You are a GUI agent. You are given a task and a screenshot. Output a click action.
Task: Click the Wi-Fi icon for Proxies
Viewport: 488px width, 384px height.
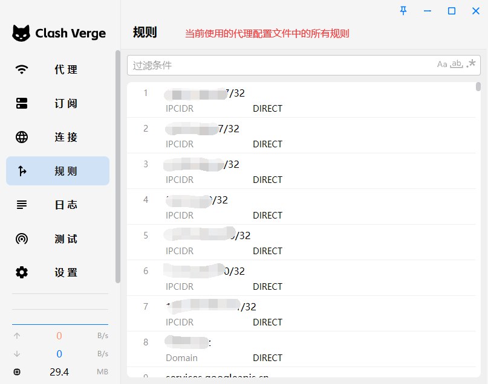coord(22,69)
